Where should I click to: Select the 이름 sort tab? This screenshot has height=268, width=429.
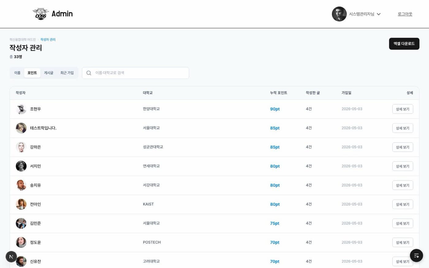pos(17,73)
